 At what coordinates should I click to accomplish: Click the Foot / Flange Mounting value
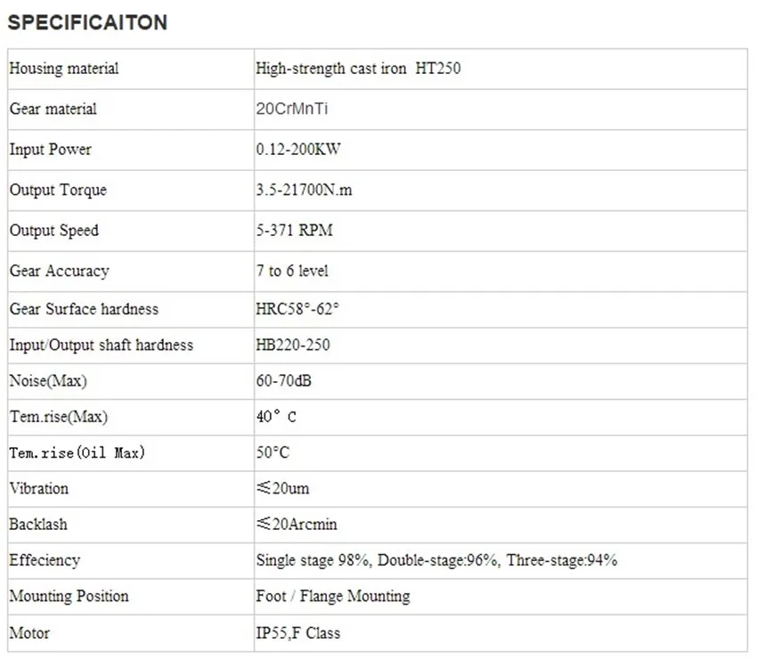(333, 596)
